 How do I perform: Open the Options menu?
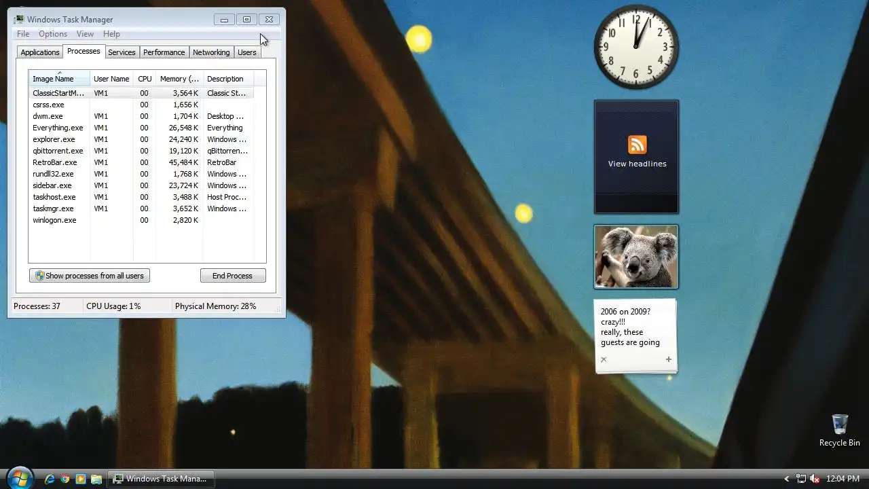[53, 34]
